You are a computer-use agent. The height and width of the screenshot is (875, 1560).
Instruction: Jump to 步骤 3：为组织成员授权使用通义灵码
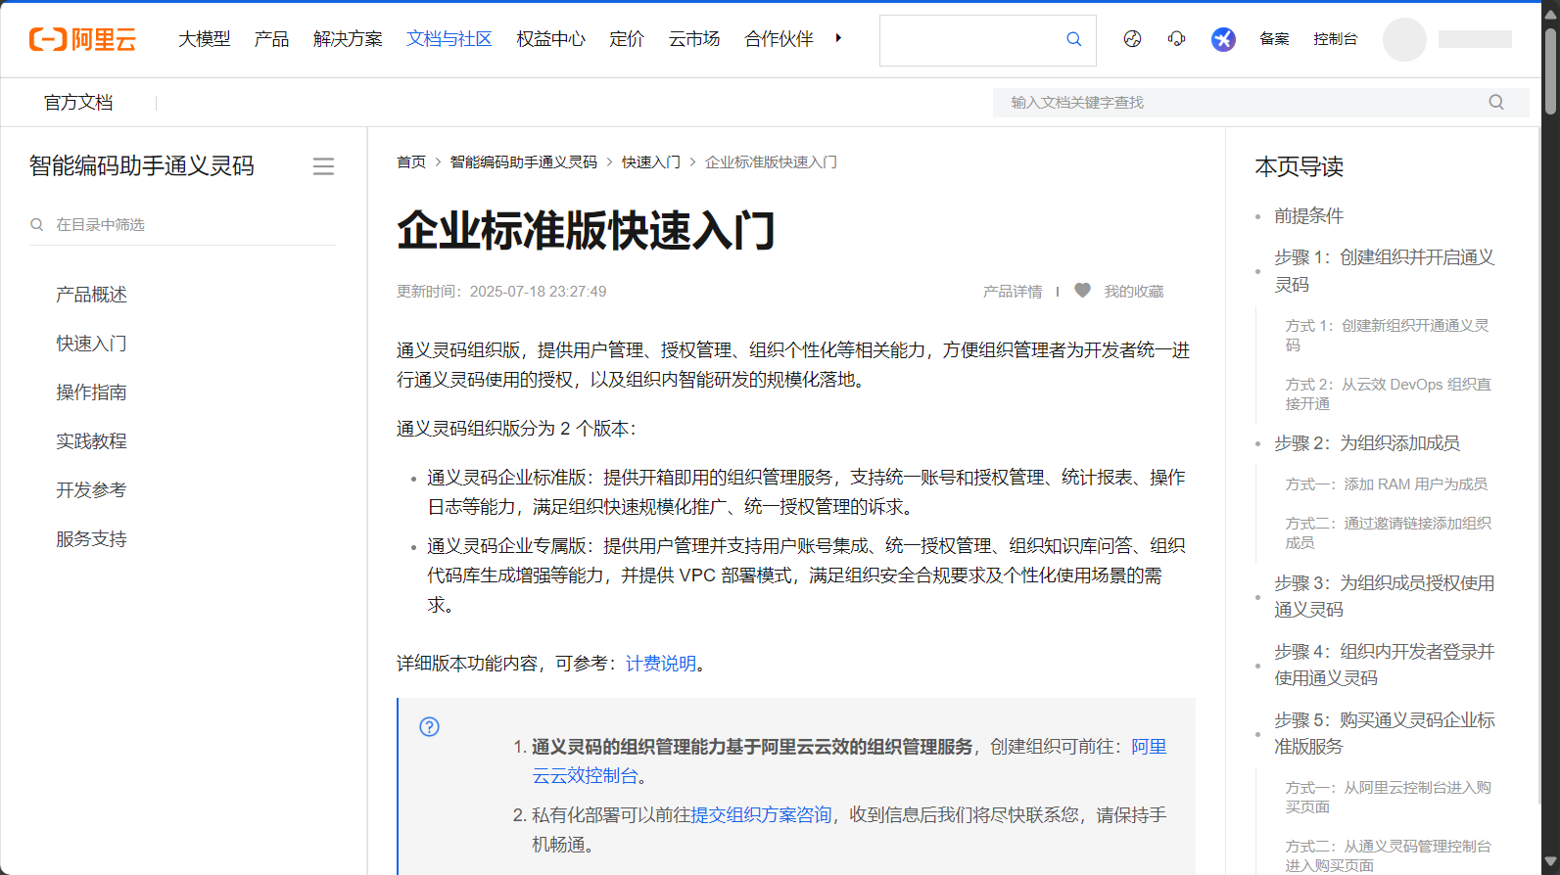pyautogui.click(x=1384, y=596)
